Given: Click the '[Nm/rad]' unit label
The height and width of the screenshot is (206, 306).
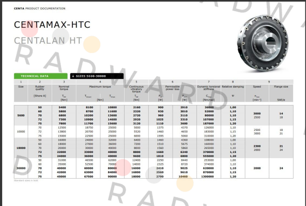Looking at the screenshot, I should 209,100.
